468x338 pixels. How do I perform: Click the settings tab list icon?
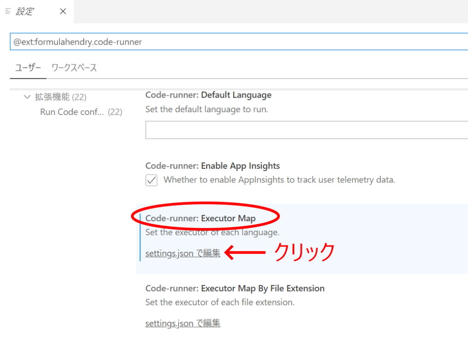(x=8, y=11)
